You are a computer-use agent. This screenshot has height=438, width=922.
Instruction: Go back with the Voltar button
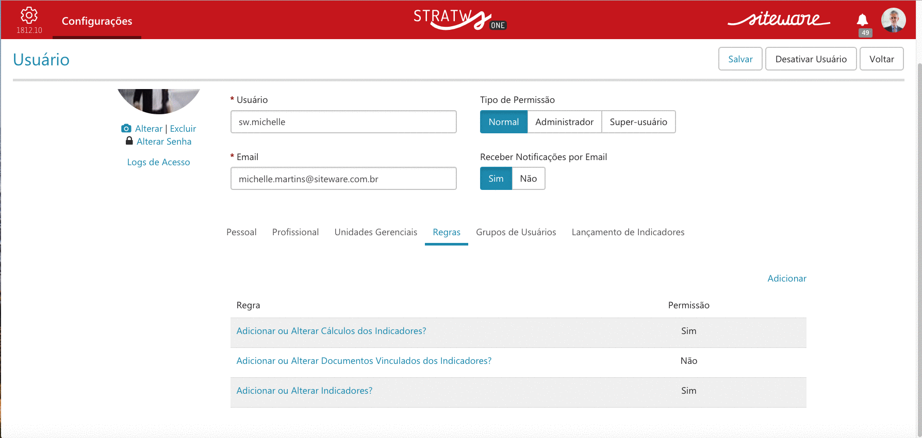(x=882, y=59)
